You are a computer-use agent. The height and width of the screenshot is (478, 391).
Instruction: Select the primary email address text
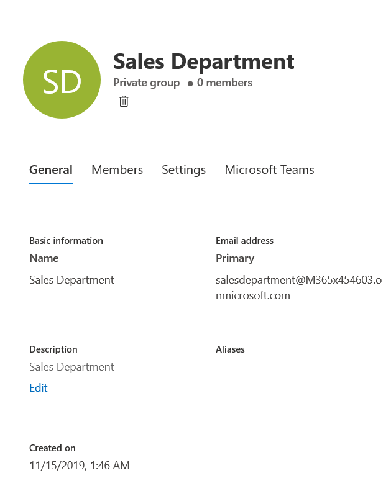pyautogui.click(x=298, y=287)
